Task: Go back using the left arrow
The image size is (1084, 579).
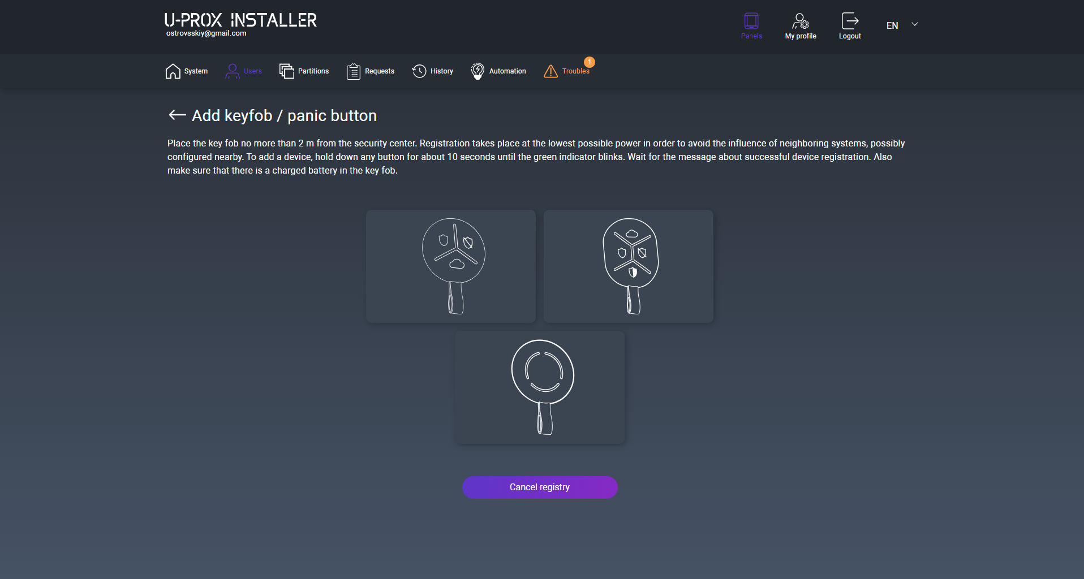Action: (177, 115)
